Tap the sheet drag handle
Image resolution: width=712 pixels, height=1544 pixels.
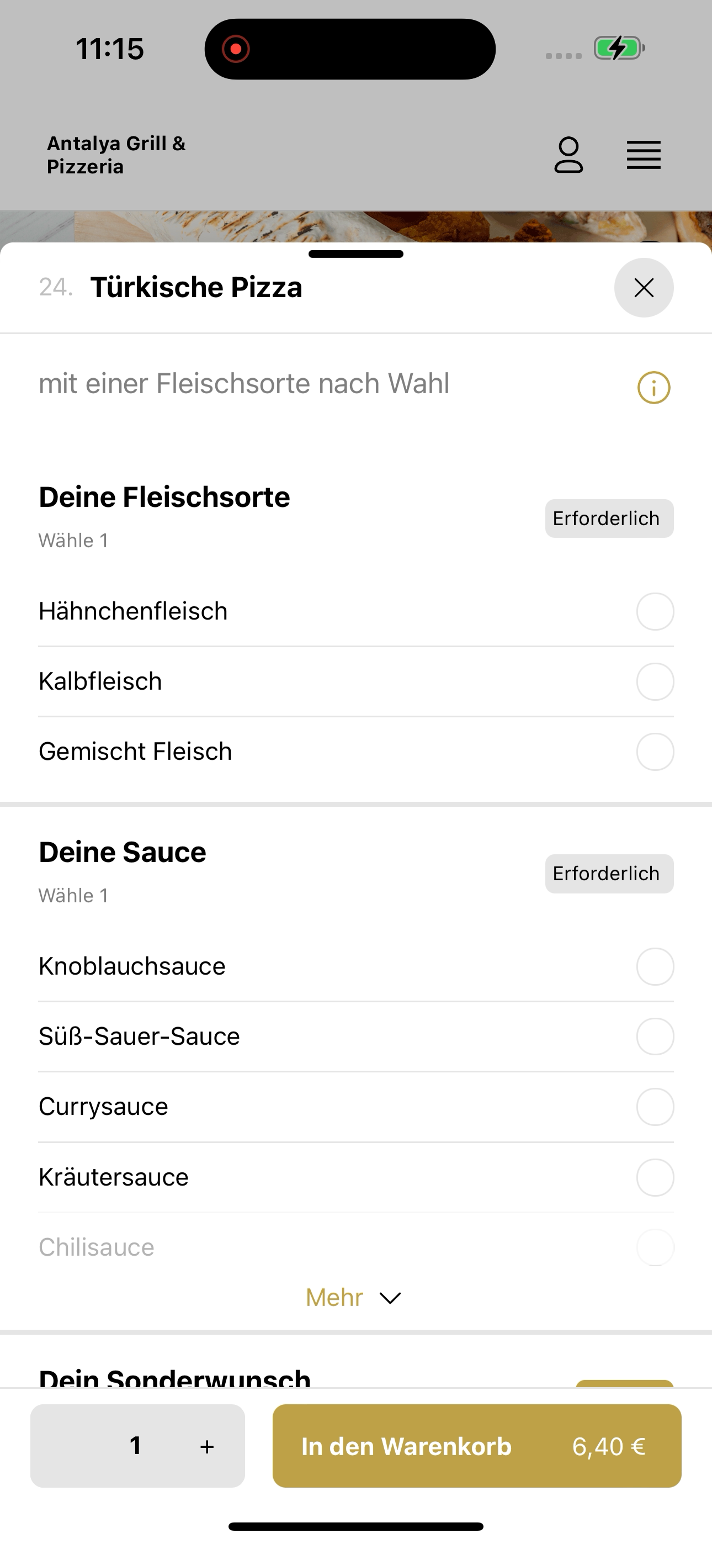pos(356,254)
